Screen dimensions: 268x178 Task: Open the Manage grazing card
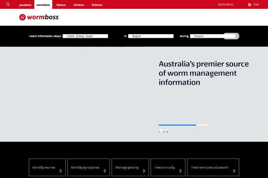(130, 167)
